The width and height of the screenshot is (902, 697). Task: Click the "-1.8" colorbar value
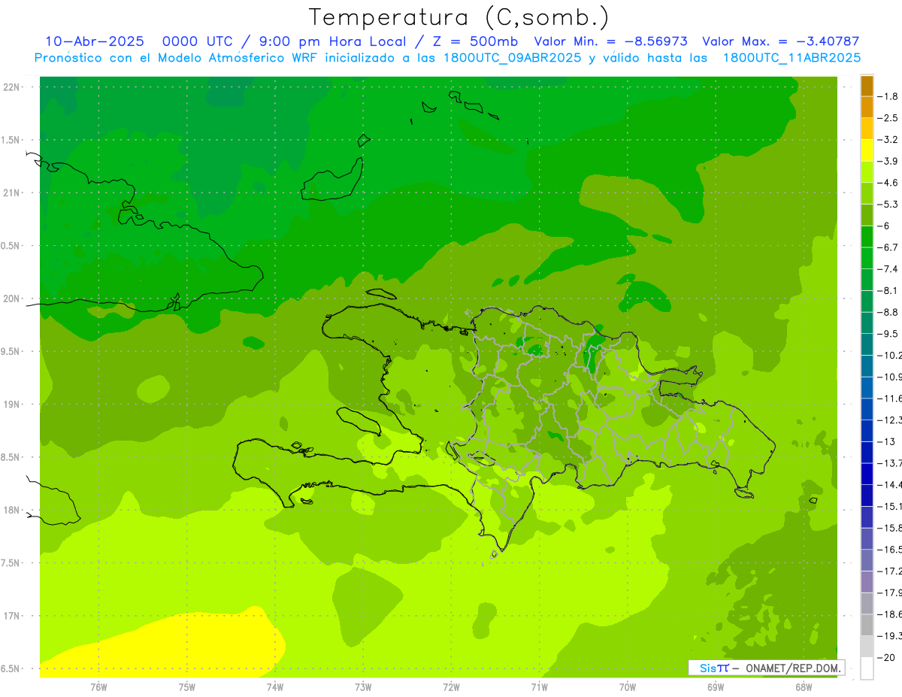coord(888,96)
